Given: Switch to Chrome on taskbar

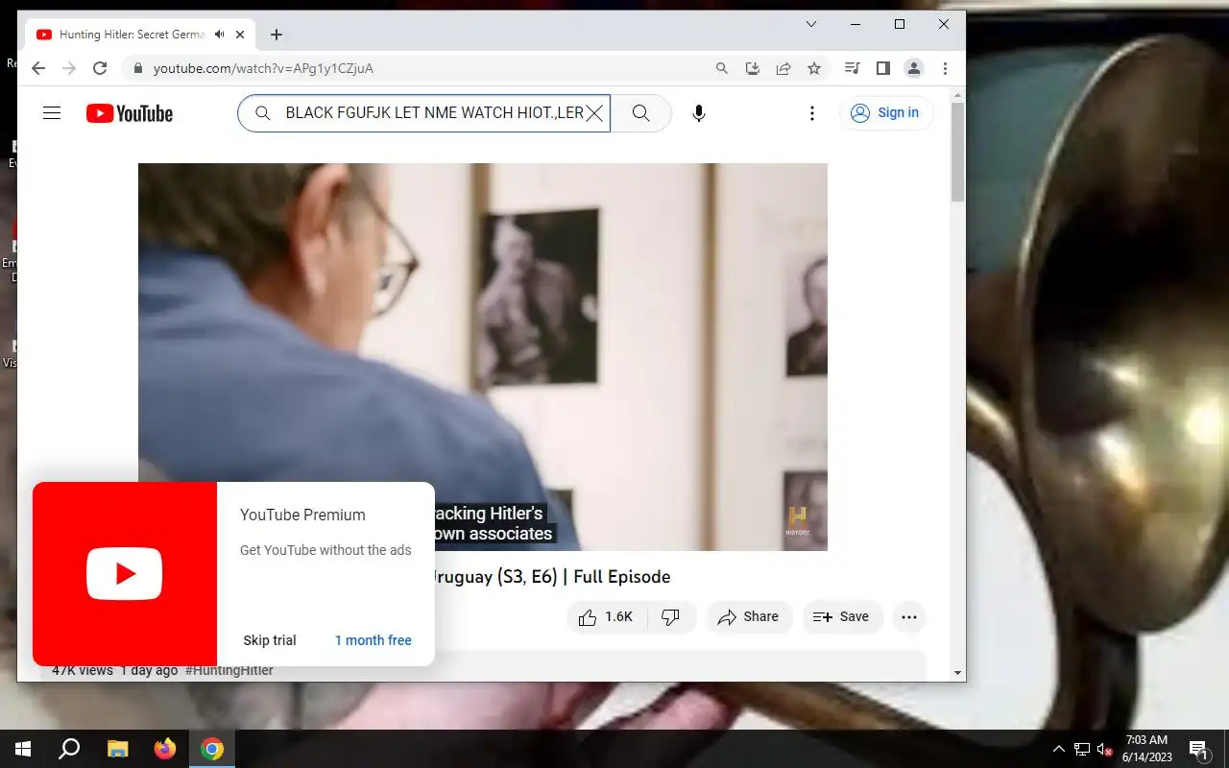Looking at the screenshot, I should pos(212,749).
